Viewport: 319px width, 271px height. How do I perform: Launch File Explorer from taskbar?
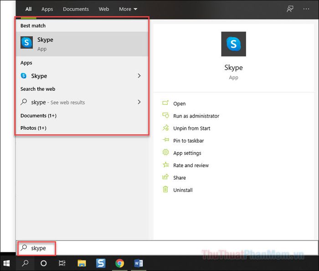pos(82,263)
